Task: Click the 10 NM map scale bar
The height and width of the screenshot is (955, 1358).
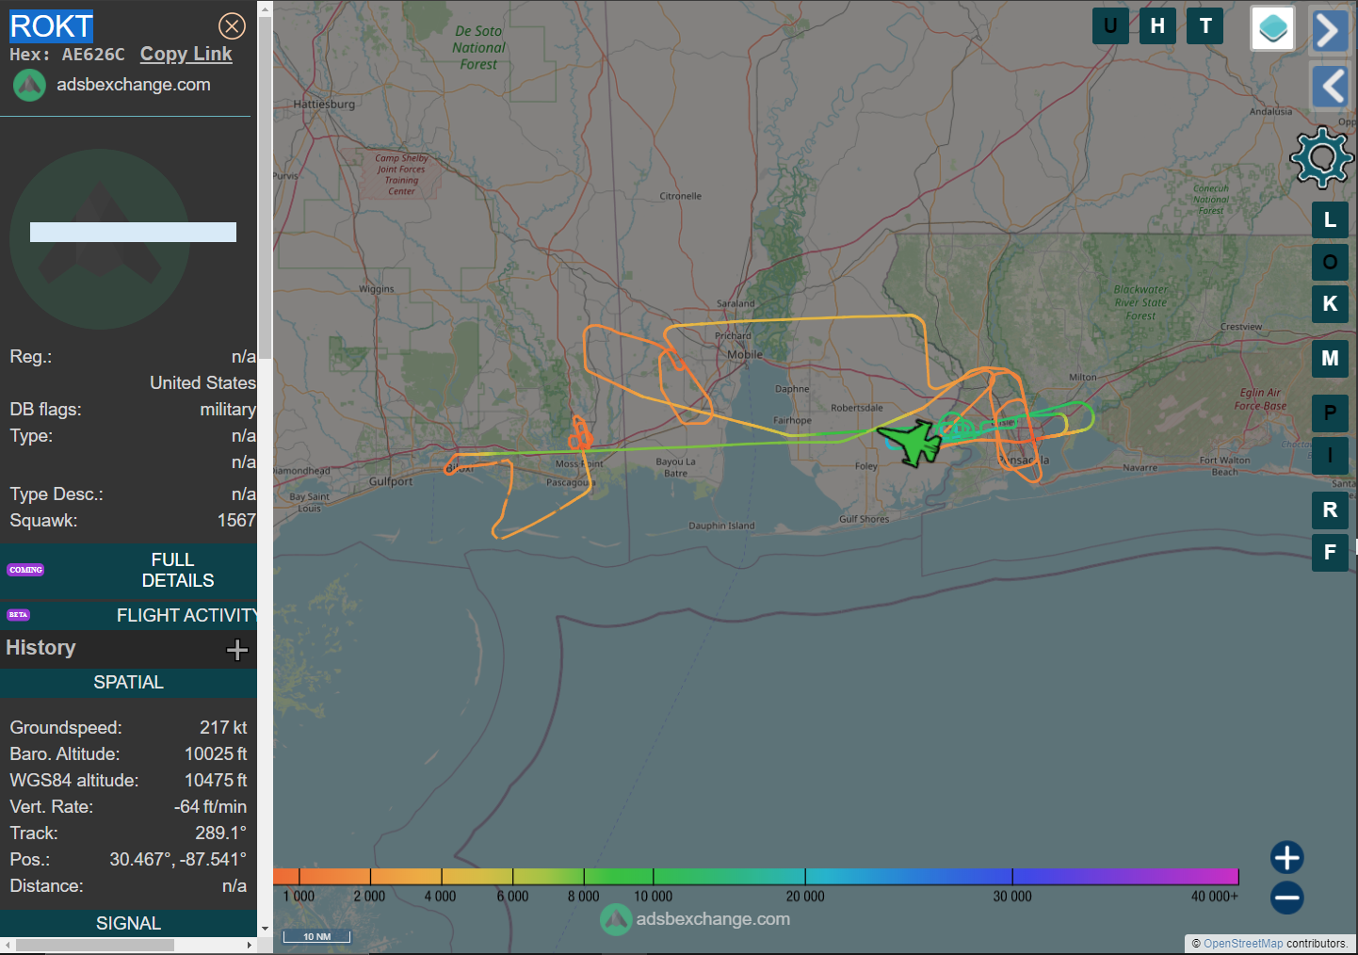Action: (316, 936)
